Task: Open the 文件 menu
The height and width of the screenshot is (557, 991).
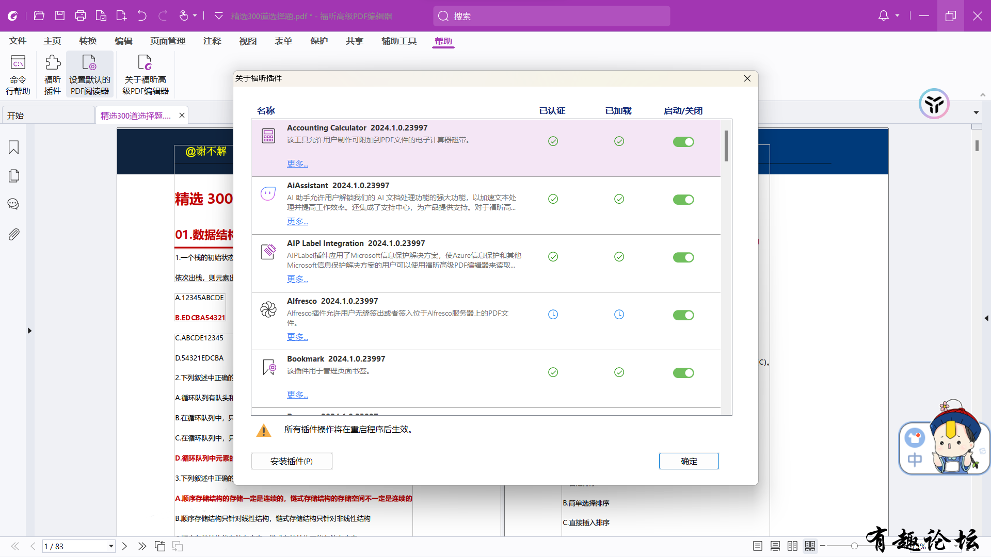Action: 18,41
